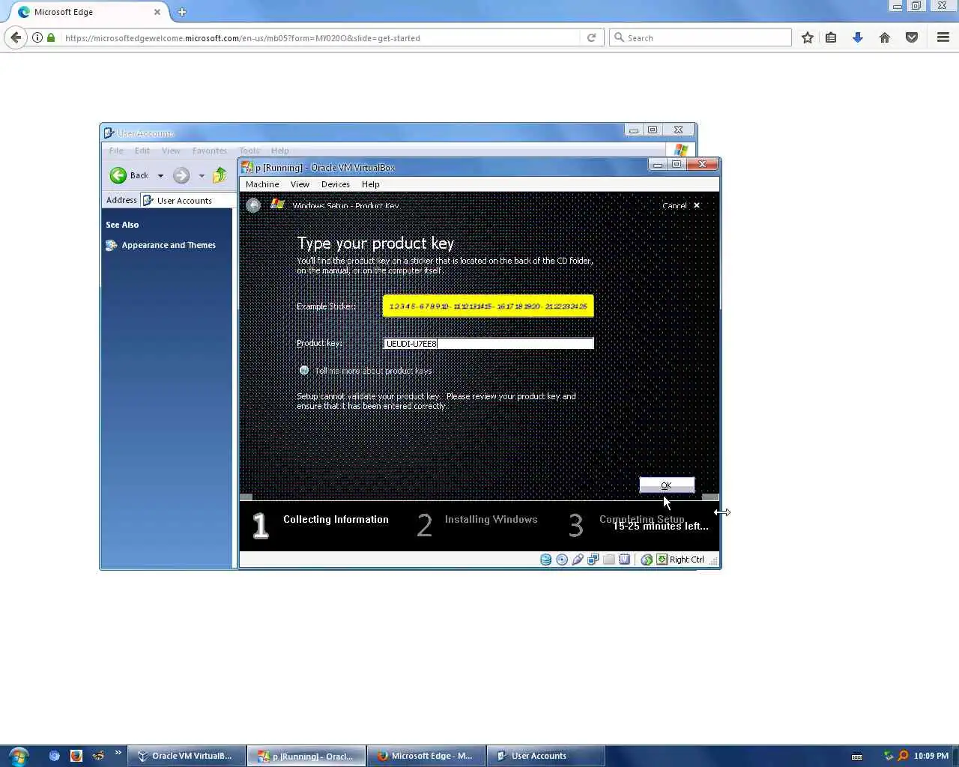
Task: Click the back arrow in Windows Setup header
Action: tap(254, 205)
